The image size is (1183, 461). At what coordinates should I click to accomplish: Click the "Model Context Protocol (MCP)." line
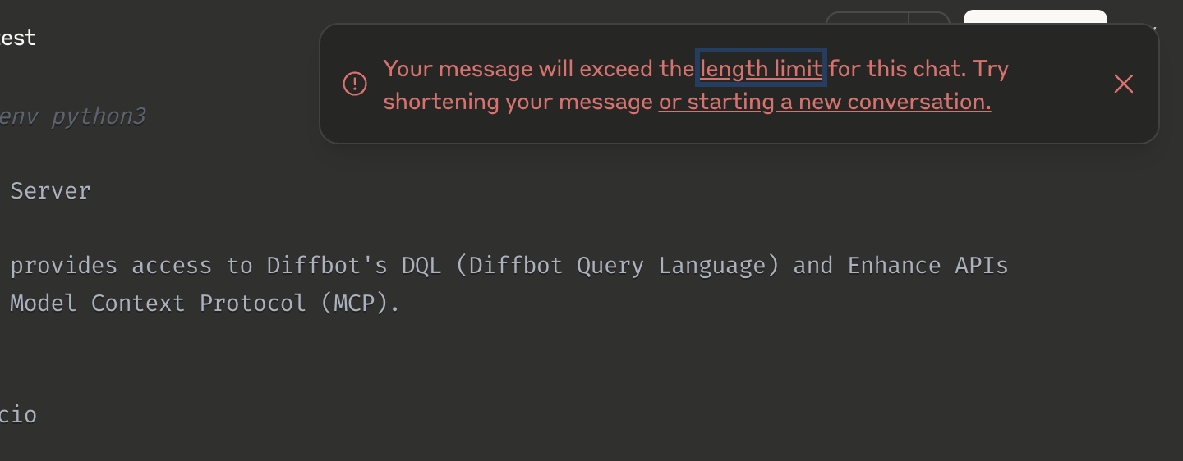pos(205,304)
